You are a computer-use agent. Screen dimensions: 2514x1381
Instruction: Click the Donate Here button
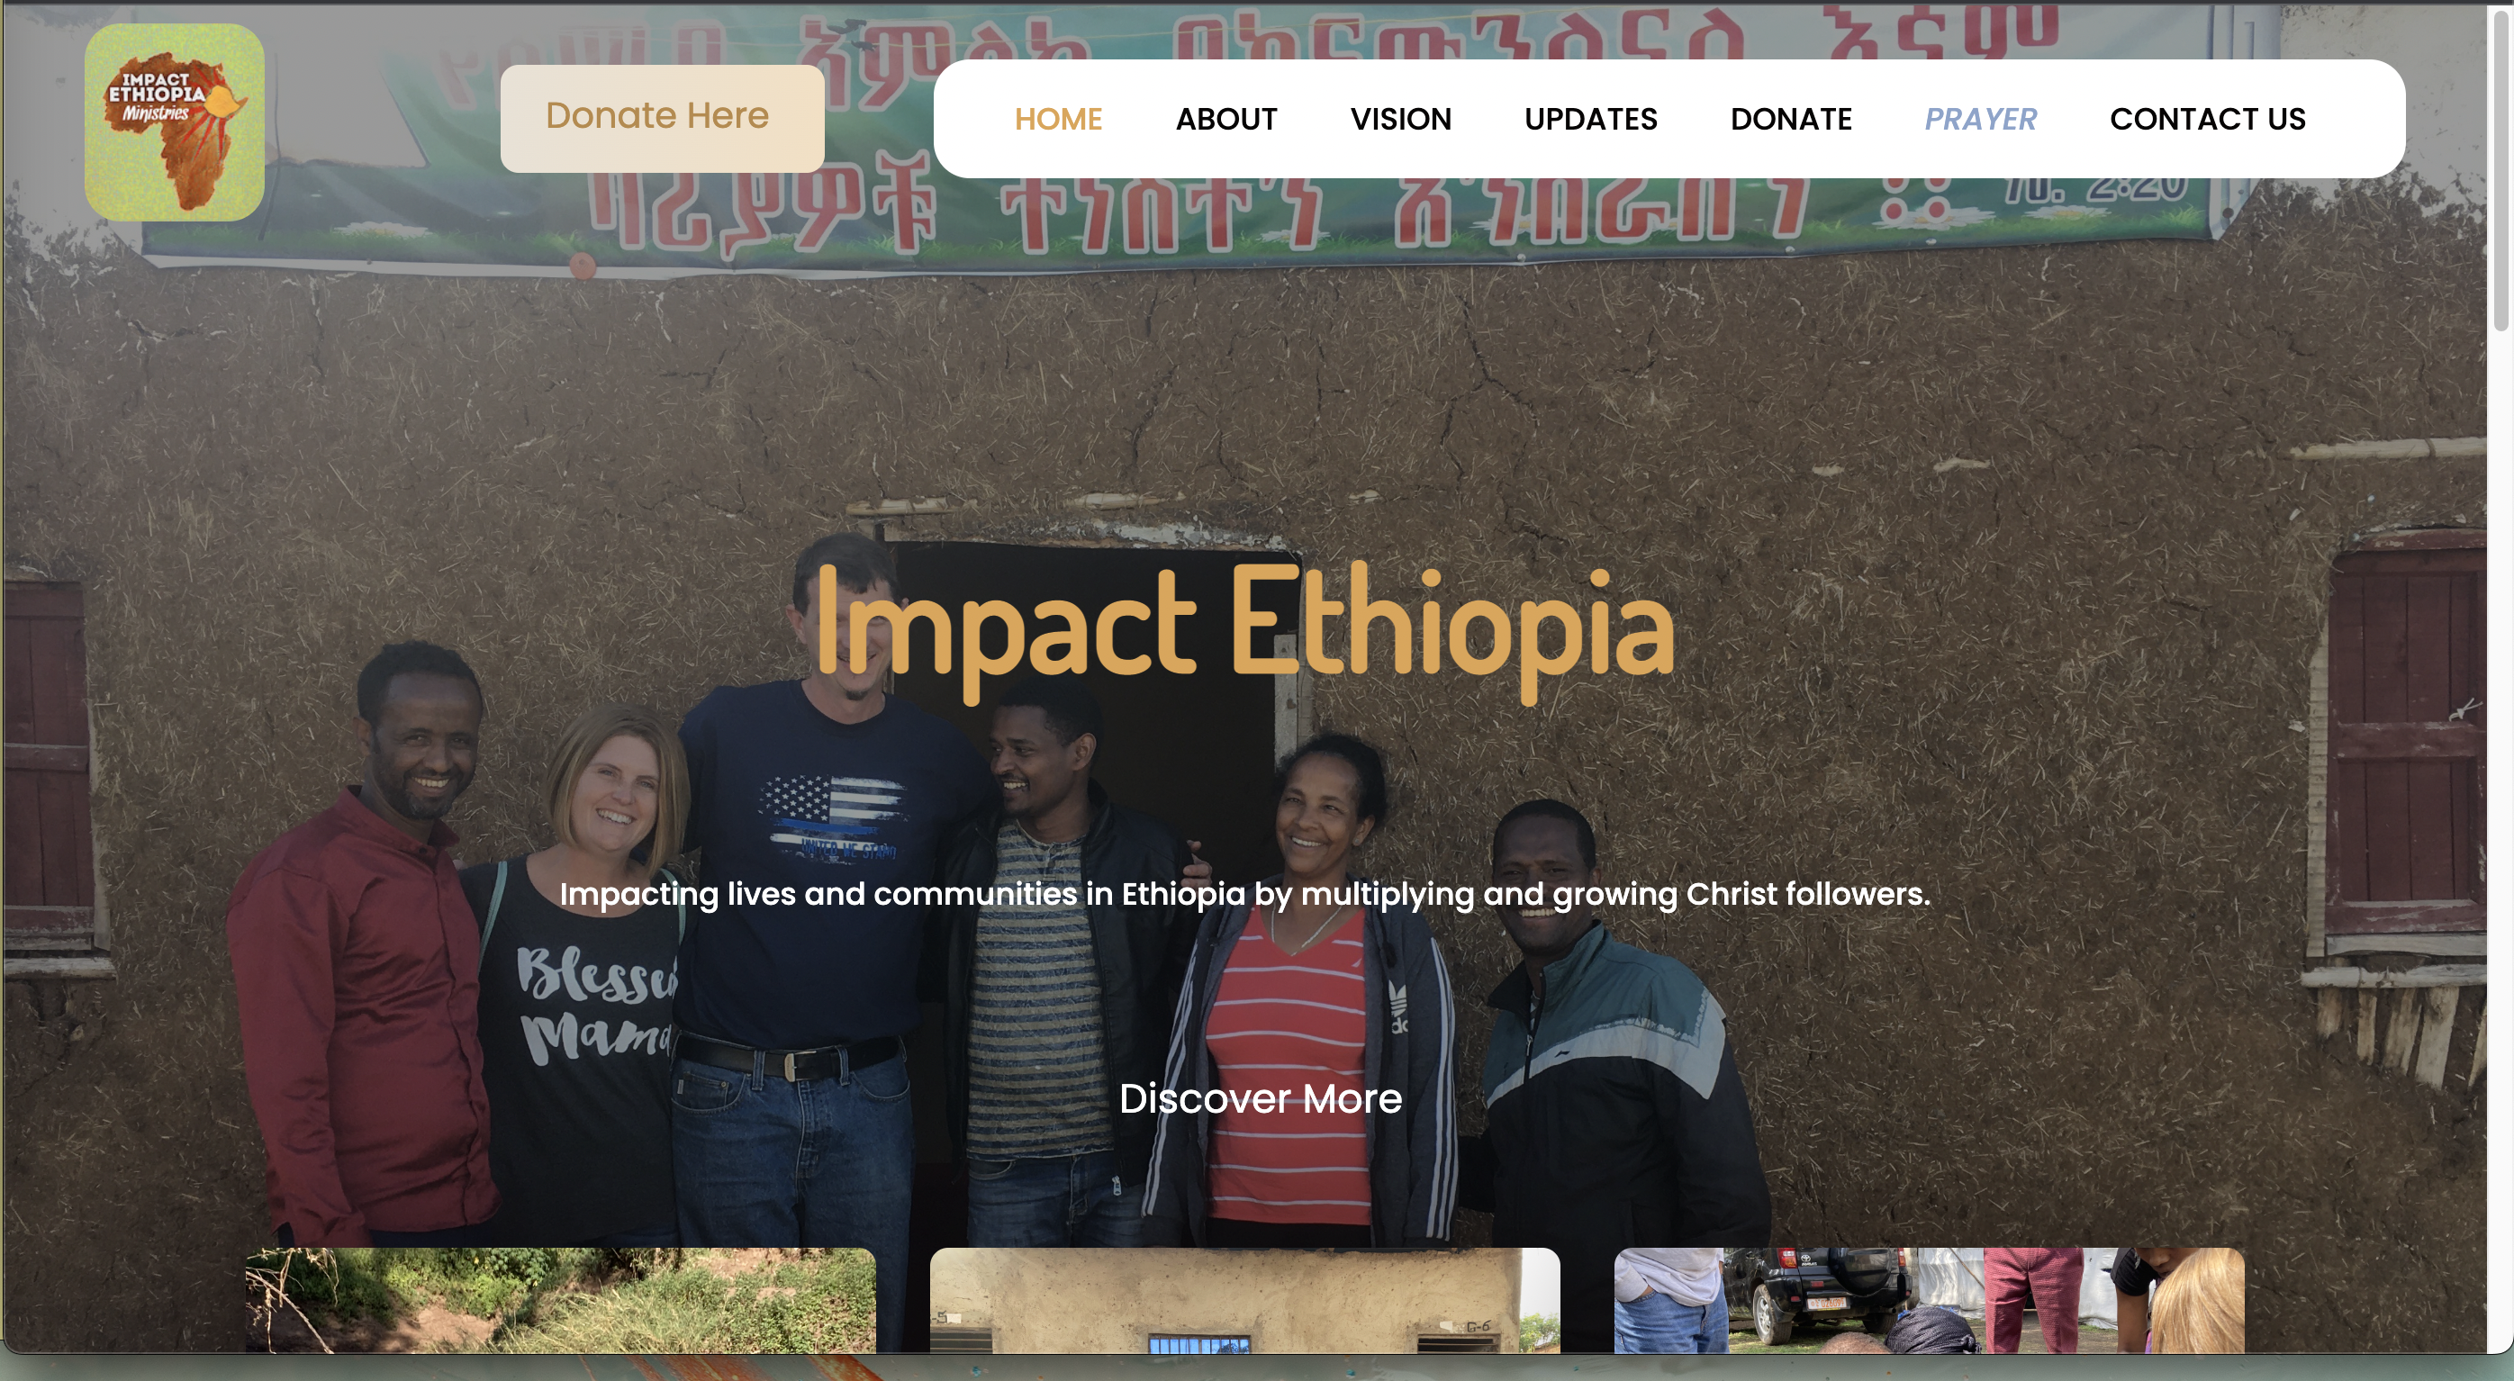click(x=662, y=118)
